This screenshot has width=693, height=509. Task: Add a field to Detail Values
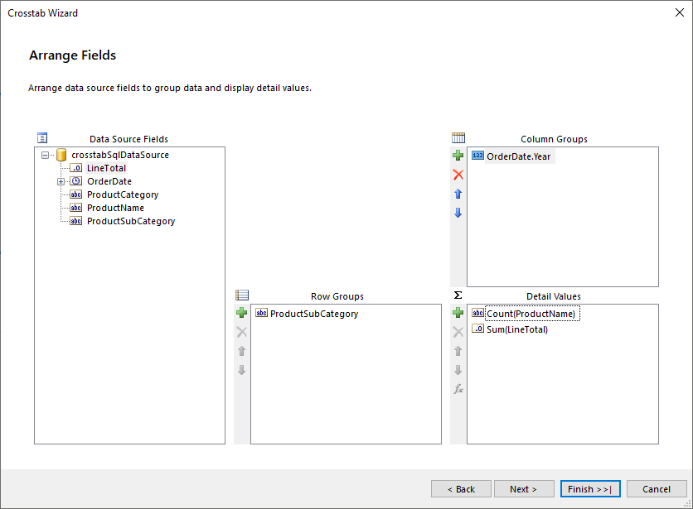458,313
